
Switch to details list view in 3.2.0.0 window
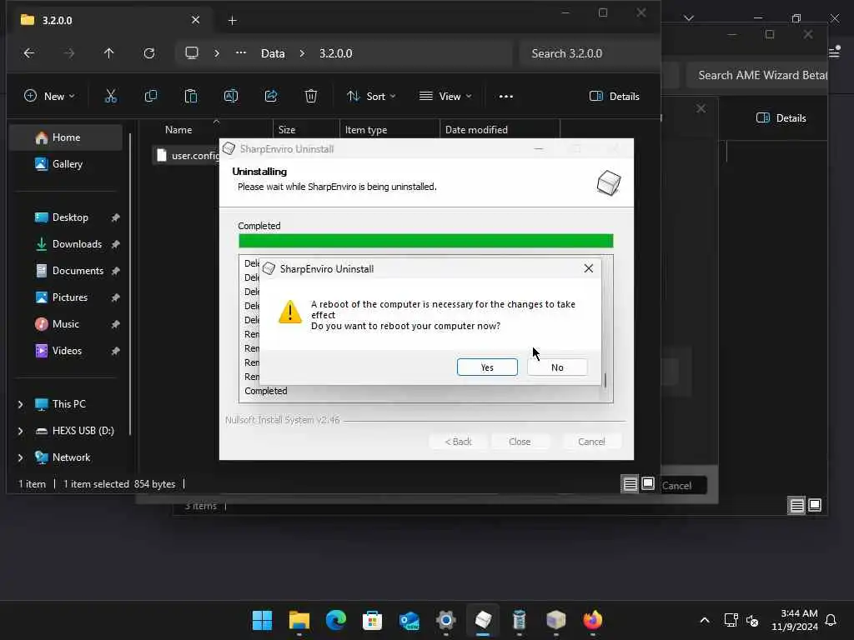click(x=630, y=483)
